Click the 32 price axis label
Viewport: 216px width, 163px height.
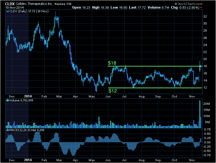205,17
